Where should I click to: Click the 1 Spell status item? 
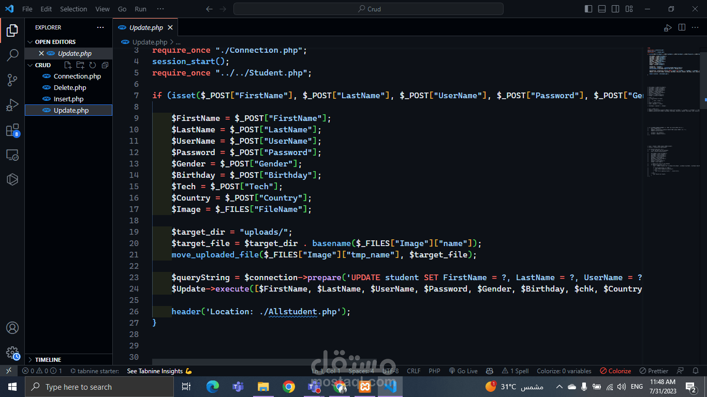pos(515,371)
